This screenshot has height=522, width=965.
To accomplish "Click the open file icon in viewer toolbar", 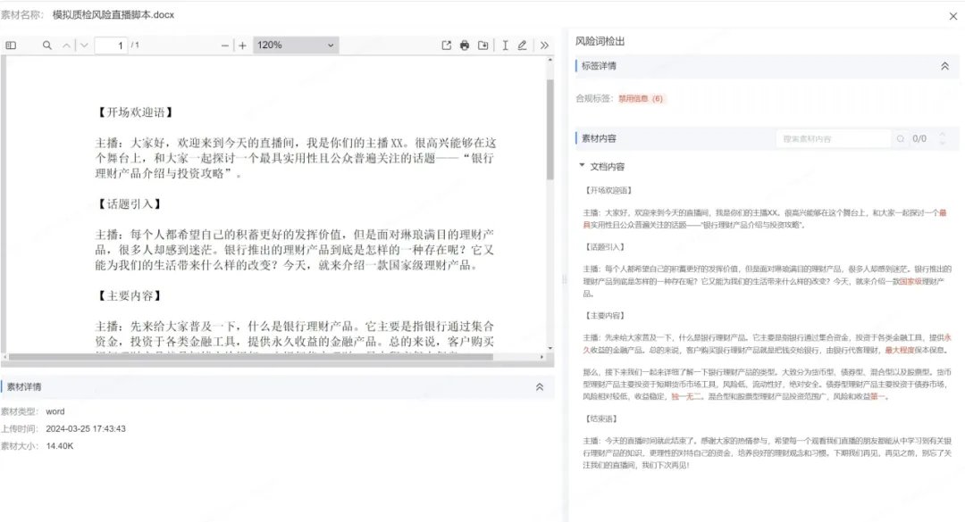I will point(447,46).
